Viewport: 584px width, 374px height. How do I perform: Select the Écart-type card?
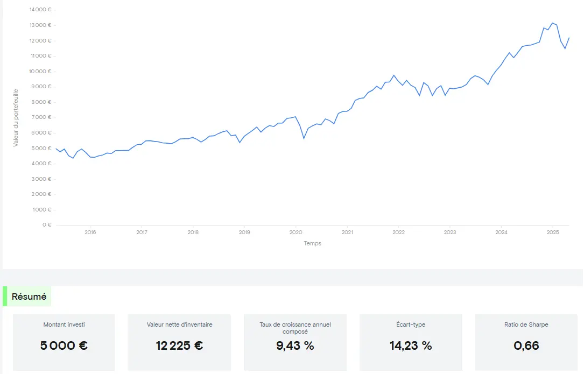coord(411,342)
